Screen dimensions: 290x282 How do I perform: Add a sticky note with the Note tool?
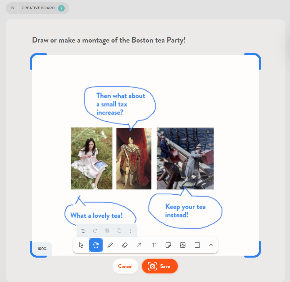(x=168, y=245)
